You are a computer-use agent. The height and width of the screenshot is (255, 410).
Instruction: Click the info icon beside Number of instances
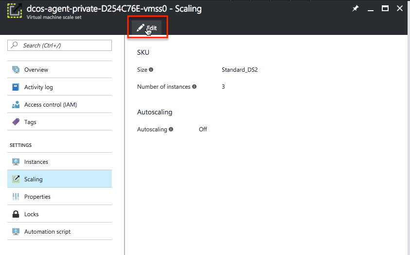[194, 87]
